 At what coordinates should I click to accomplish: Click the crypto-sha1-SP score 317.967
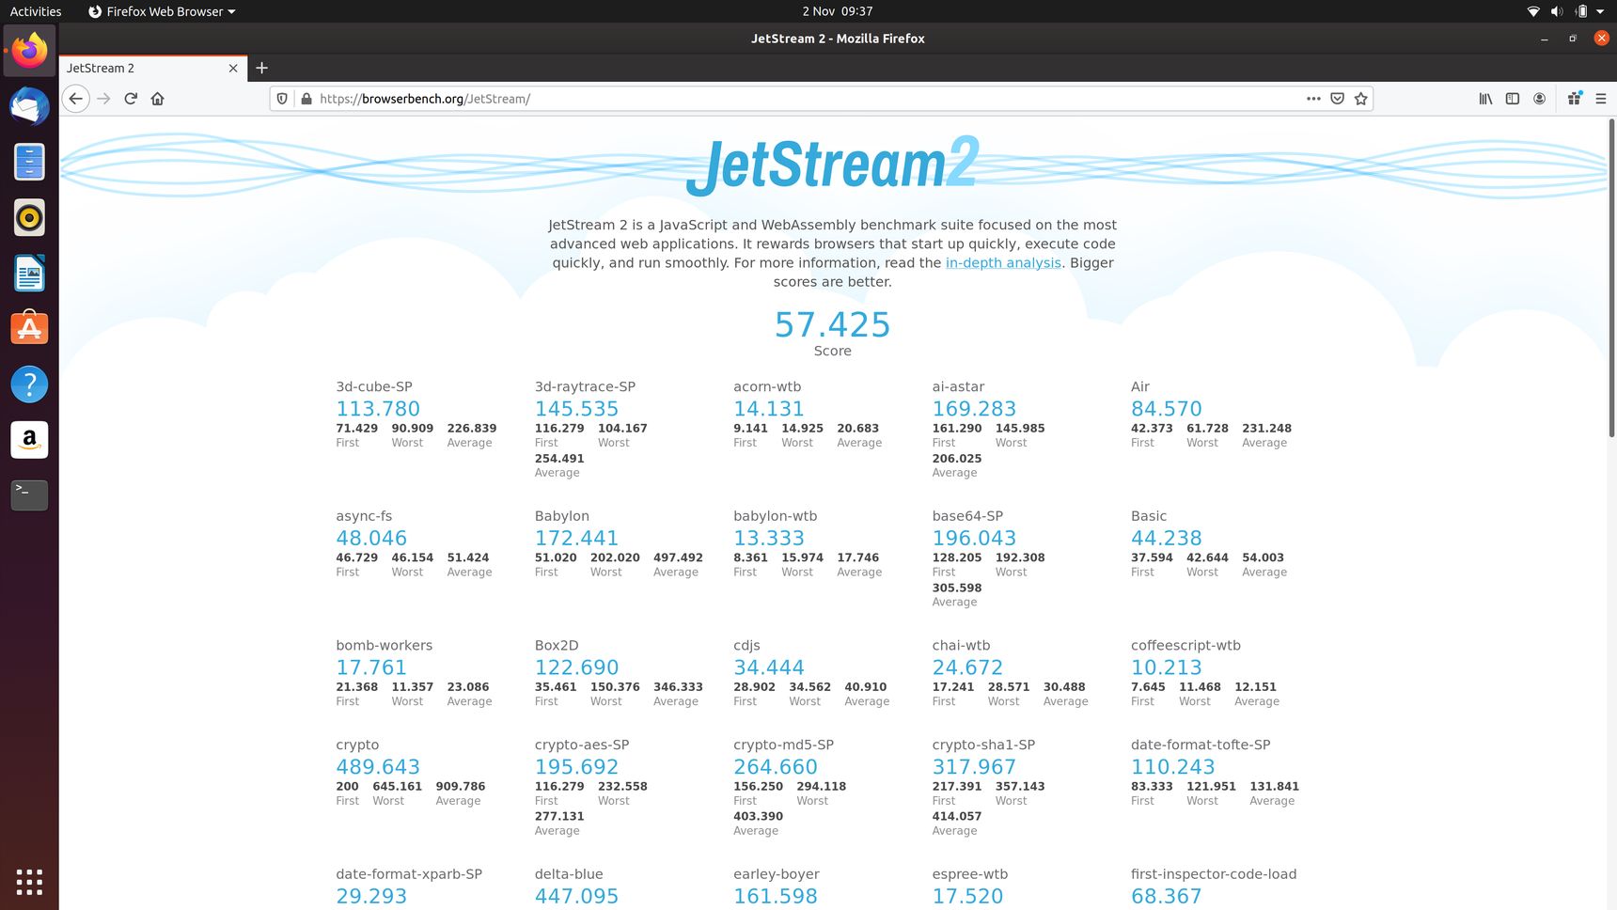(x=974, y=767)
